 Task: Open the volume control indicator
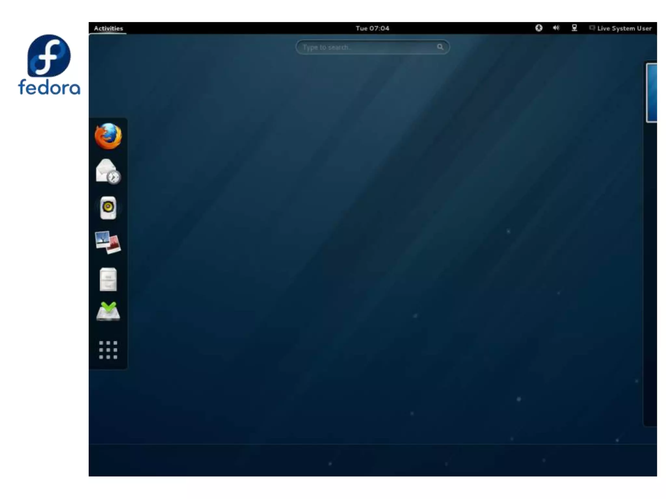(556, 28)
